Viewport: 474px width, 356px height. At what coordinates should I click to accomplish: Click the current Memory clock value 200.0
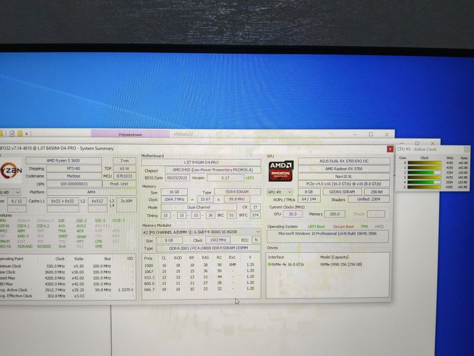[334, 214]
